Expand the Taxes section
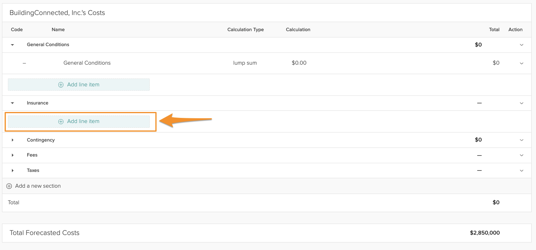Screen dimensions: 536x250 point(13,171)
